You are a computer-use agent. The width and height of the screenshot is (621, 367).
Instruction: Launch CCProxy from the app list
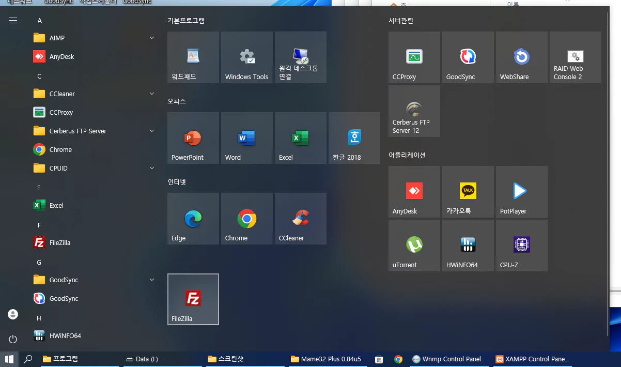tap(94, 112)
